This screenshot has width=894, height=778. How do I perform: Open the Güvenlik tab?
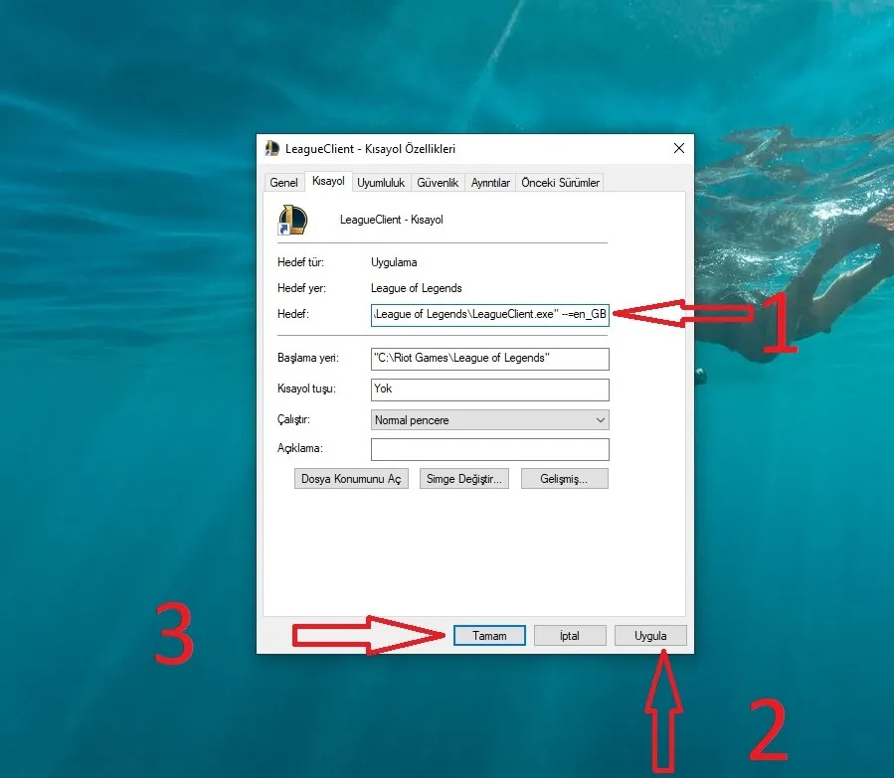[x=438, y=182]
